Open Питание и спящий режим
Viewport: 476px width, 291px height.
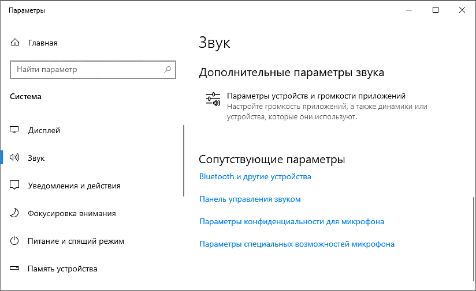coord(76,241)
